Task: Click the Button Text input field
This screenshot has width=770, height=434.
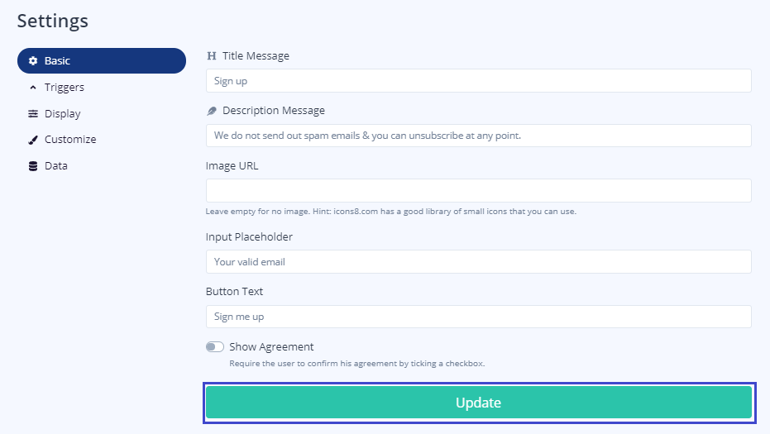Action: coord(478,317)
